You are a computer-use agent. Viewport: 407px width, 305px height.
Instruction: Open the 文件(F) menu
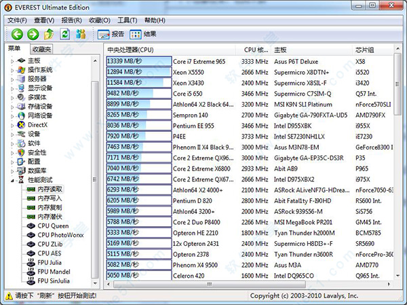(x=17, y=20)
